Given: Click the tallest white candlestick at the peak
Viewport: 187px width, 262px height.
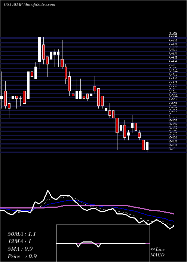Looking at the screenshot, I should point(40,50).
